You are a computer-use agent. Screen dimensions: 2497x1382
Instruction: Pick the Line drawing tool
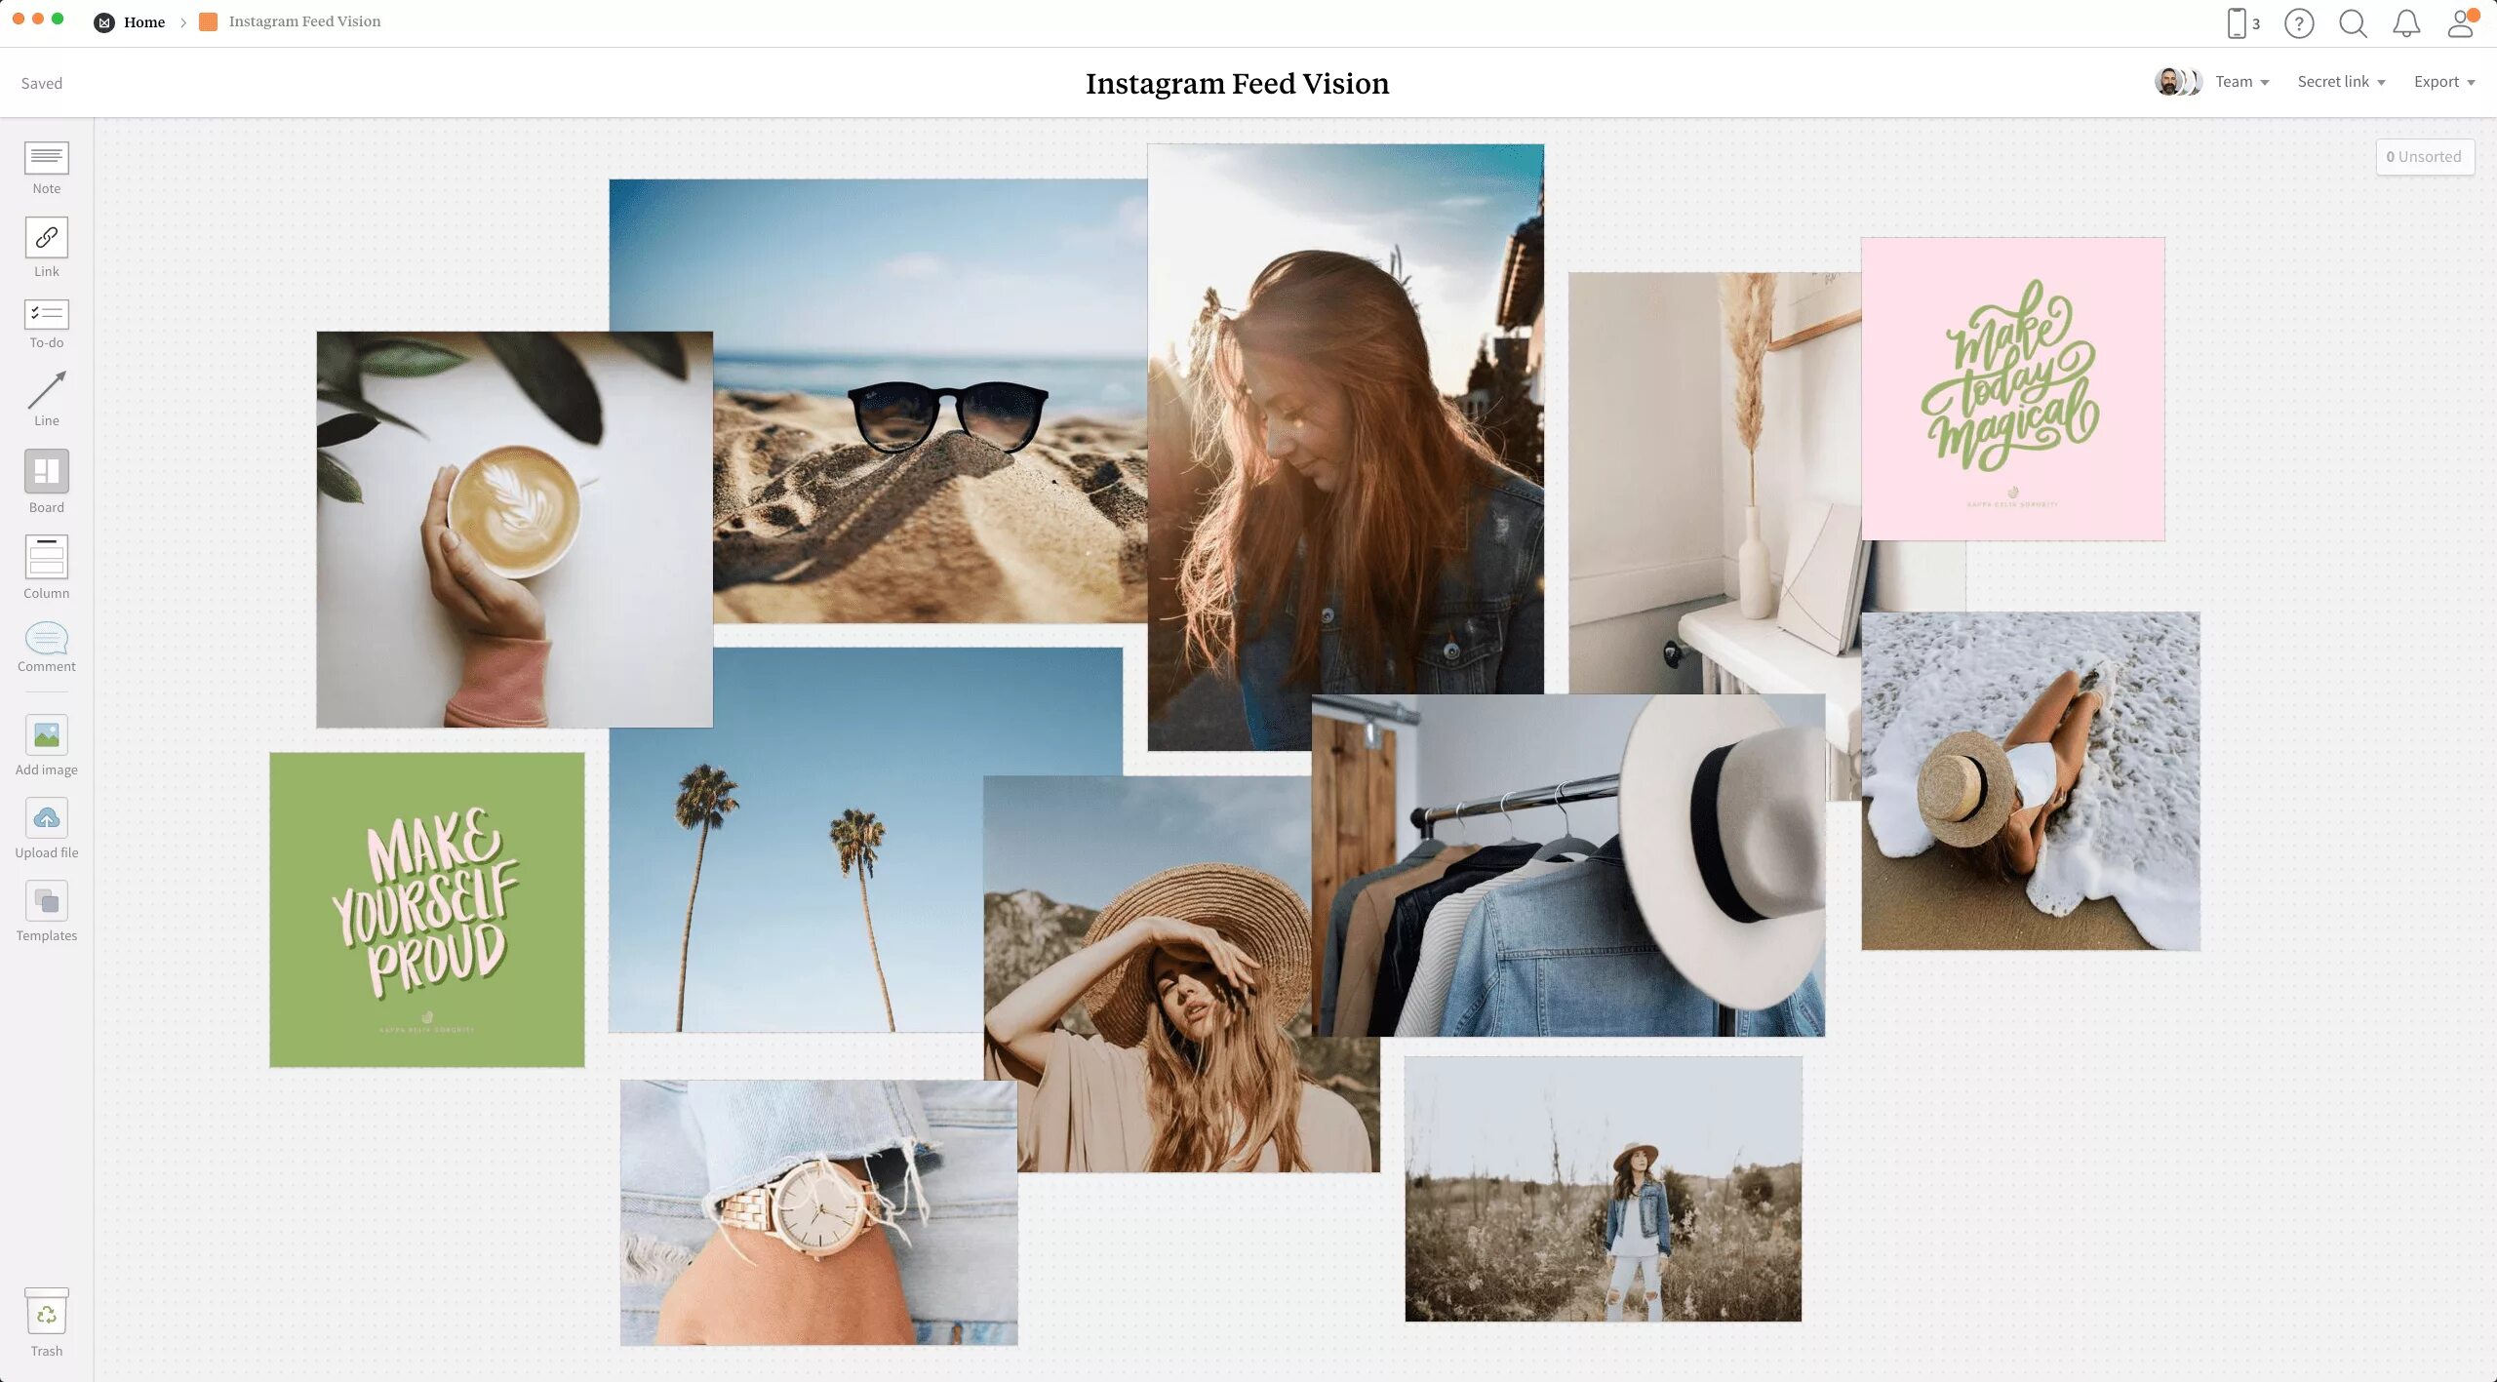(46, 391)
